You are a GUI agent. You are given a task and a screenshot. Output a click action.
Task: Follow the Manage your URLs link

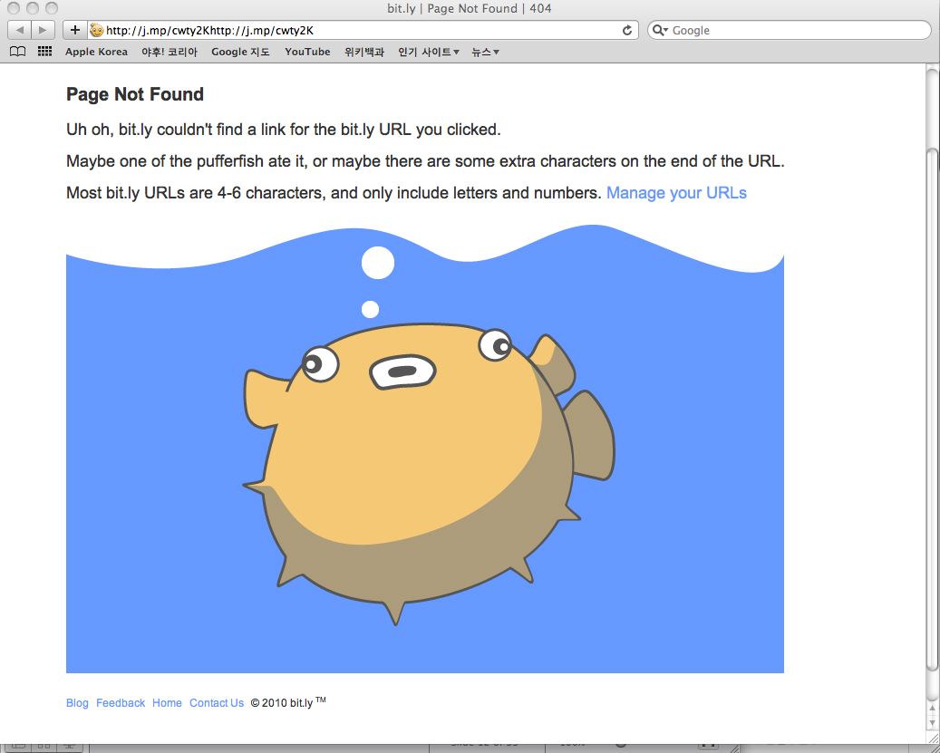[x=676, y=193]
